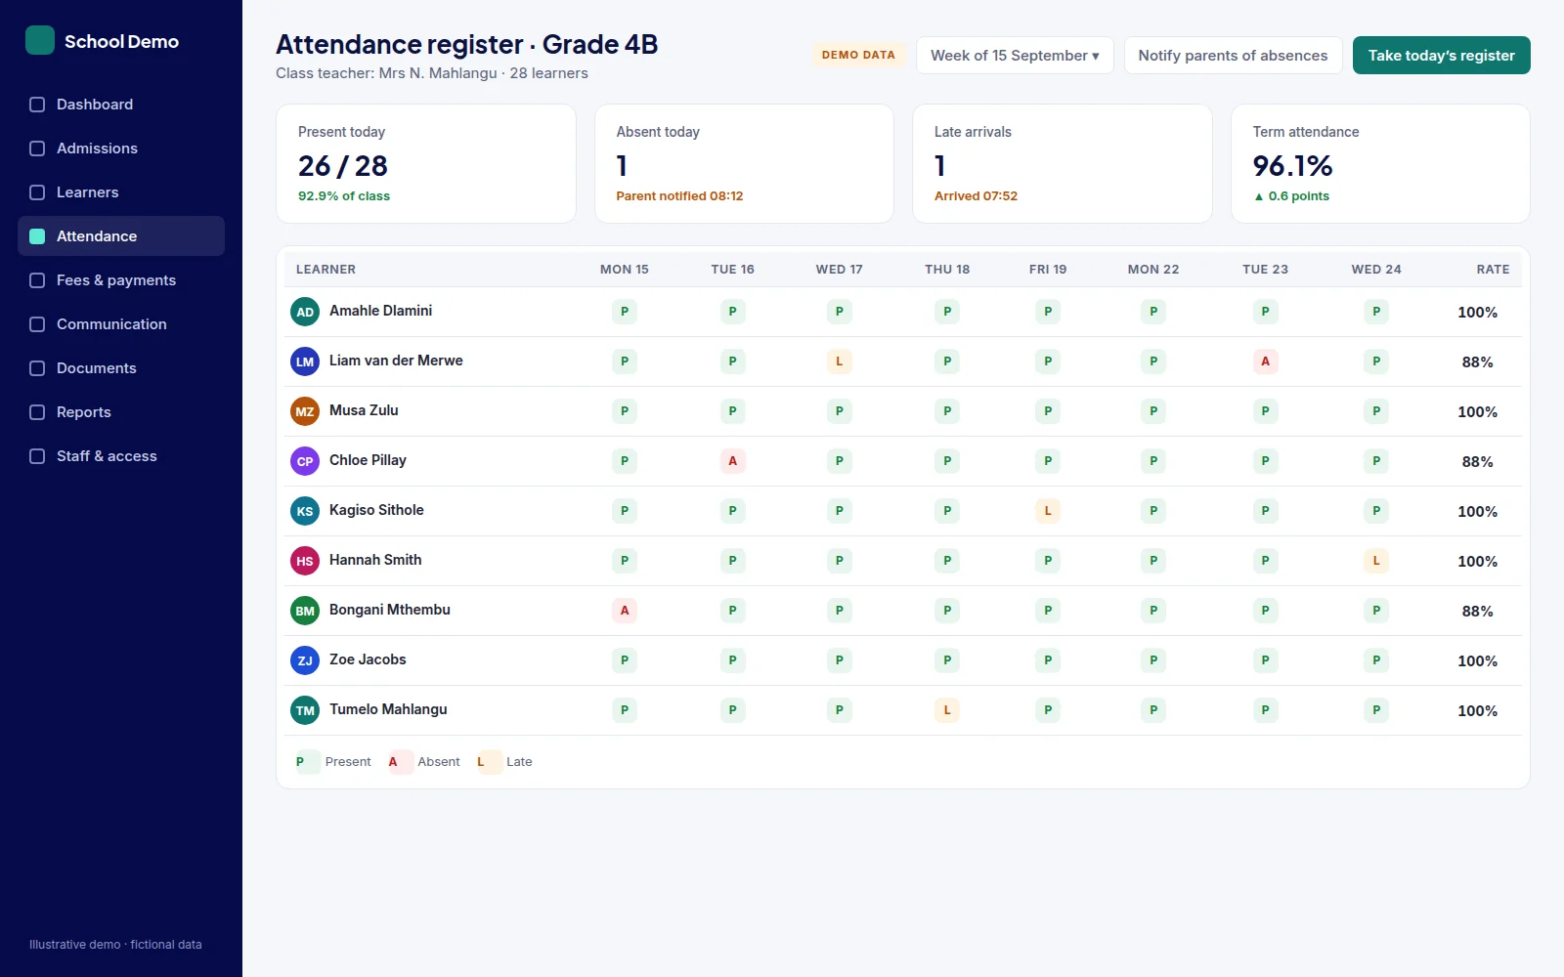Click the LEARNER column header
This screenshot has height=977, width=1564.
point(326,270)
